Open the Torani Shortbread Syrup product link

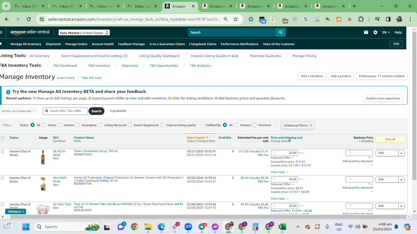pyautogui.click(x=96, y=151)
